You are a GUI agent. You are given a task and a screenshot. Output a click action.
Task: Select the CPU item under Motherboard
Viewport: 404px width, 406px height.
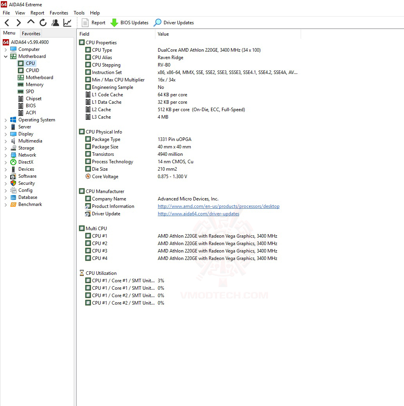pyautogui.click(x=27, y=63)
